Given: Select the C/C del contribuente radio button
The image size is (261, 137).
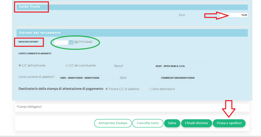Looking at the screenshot, I should (x=67, y=66).
